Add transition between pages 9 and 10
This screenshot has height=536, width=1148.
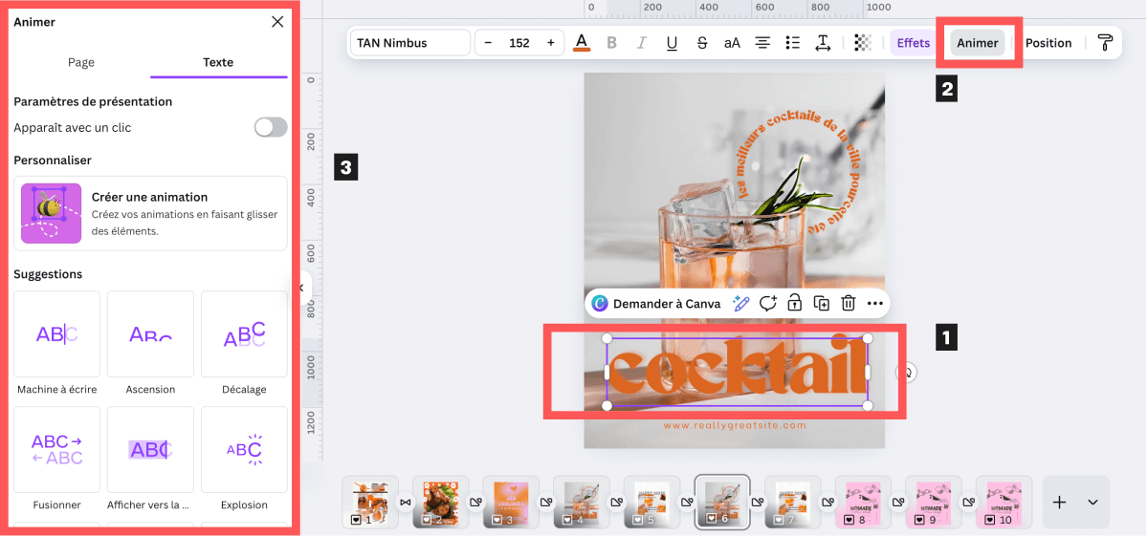(968, 502)
